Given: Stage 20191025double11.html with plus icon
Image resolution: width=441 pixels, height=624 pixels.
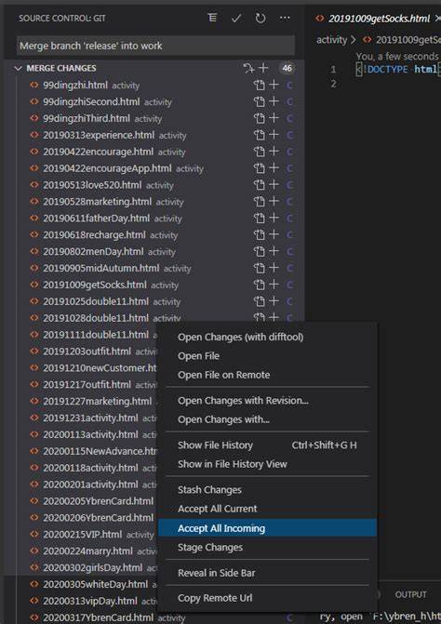Looking at the screenshot, I should pyautogui.click(x=274, y=301).
